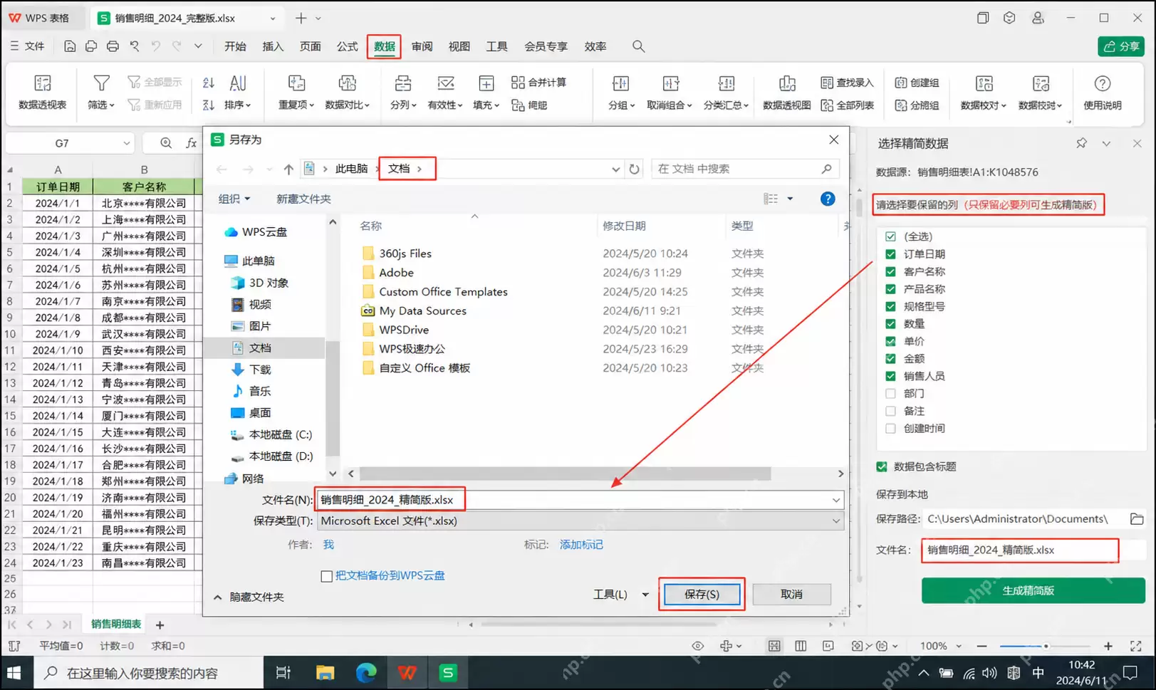The height and width of the screenshot is (690, 1156).
Task: Expand the address bar history dropdown
Action: [x=615, y=169]
